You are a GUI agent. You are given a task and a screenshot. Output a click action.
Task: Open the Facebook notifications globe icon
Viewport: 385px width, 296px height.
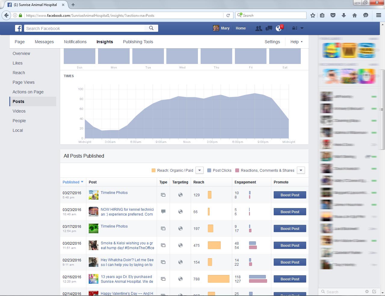point(279,28)
